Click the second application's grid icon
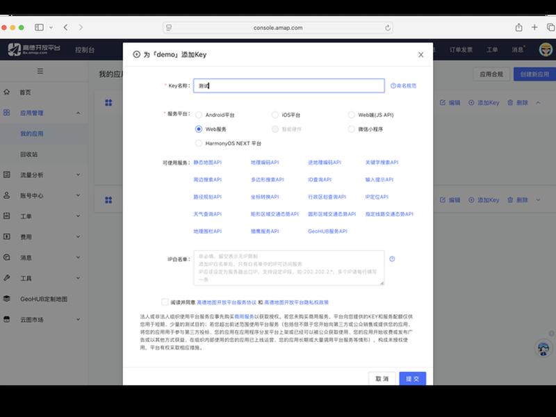Image resolution: width=556 pixels, height=417 pixels. pos(108,200)
